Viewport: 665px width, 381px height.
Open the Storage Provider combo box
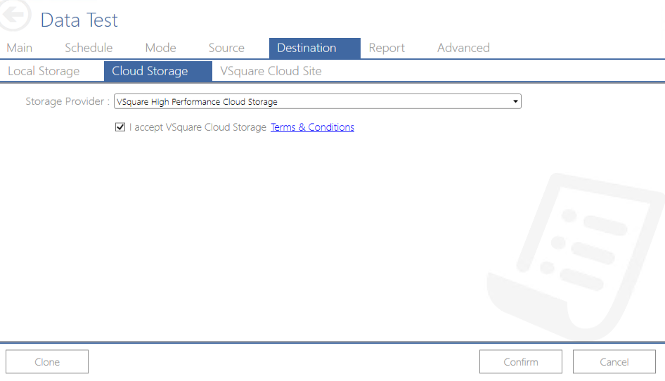317,101
